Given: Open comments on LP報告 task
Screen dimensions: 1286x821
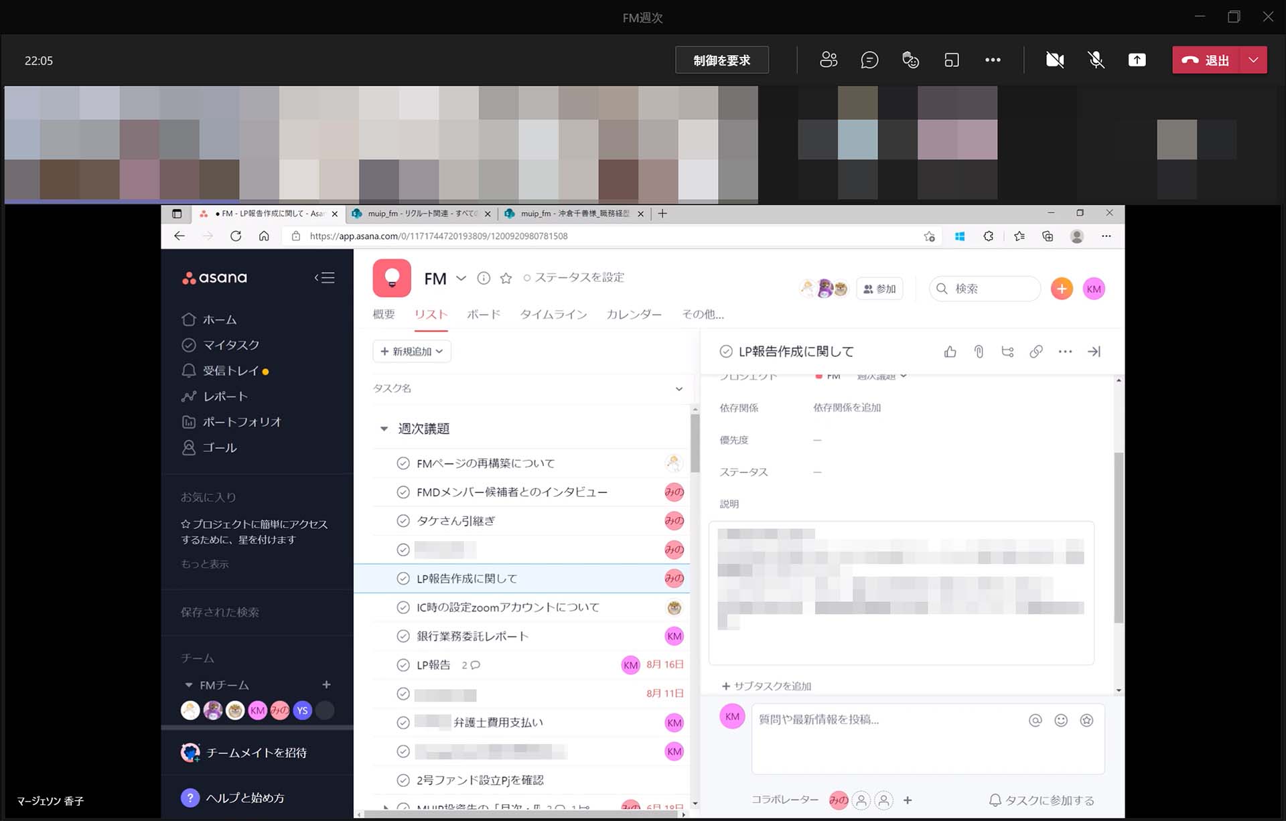Looking at the screenshot, I should coord(471,665).
